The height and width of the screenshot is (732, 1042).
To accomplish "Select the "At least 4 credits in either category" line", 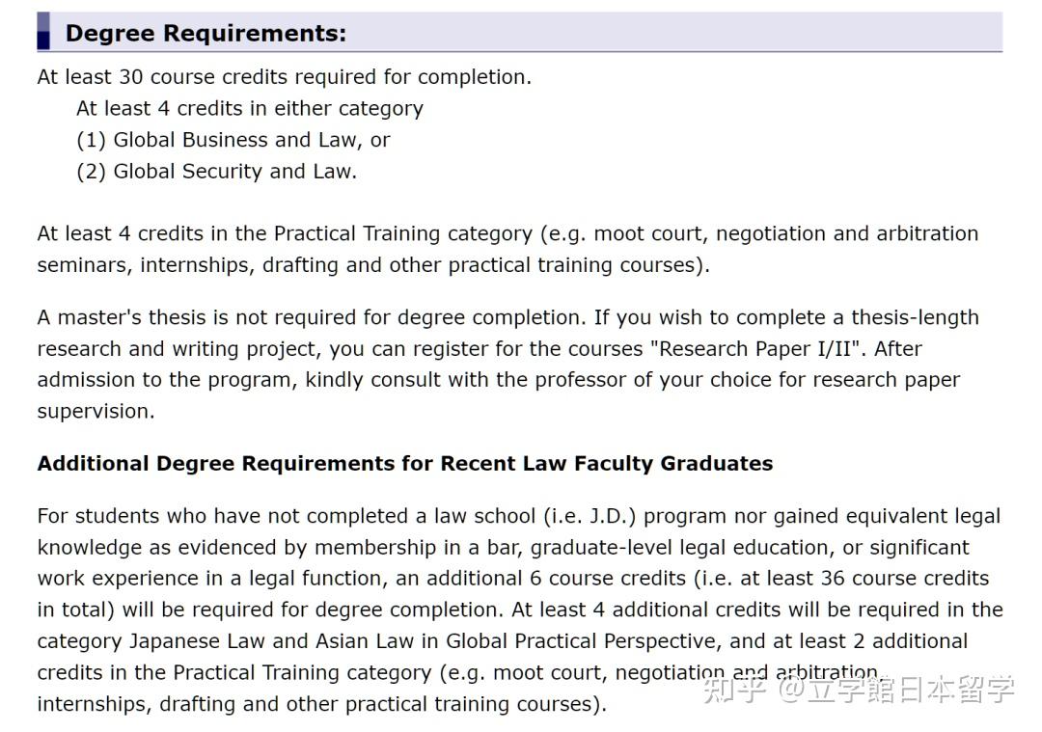I will tap(249, 108).
